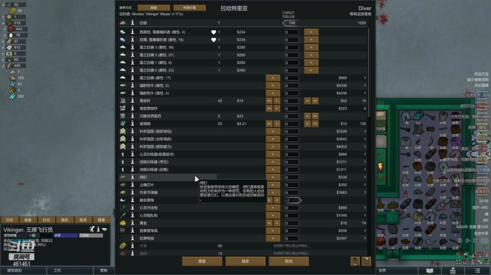This screenshot has height=275, width=491.
Task: Expand the resource sub-category showing 76
Action: click(x=5, y=35)
